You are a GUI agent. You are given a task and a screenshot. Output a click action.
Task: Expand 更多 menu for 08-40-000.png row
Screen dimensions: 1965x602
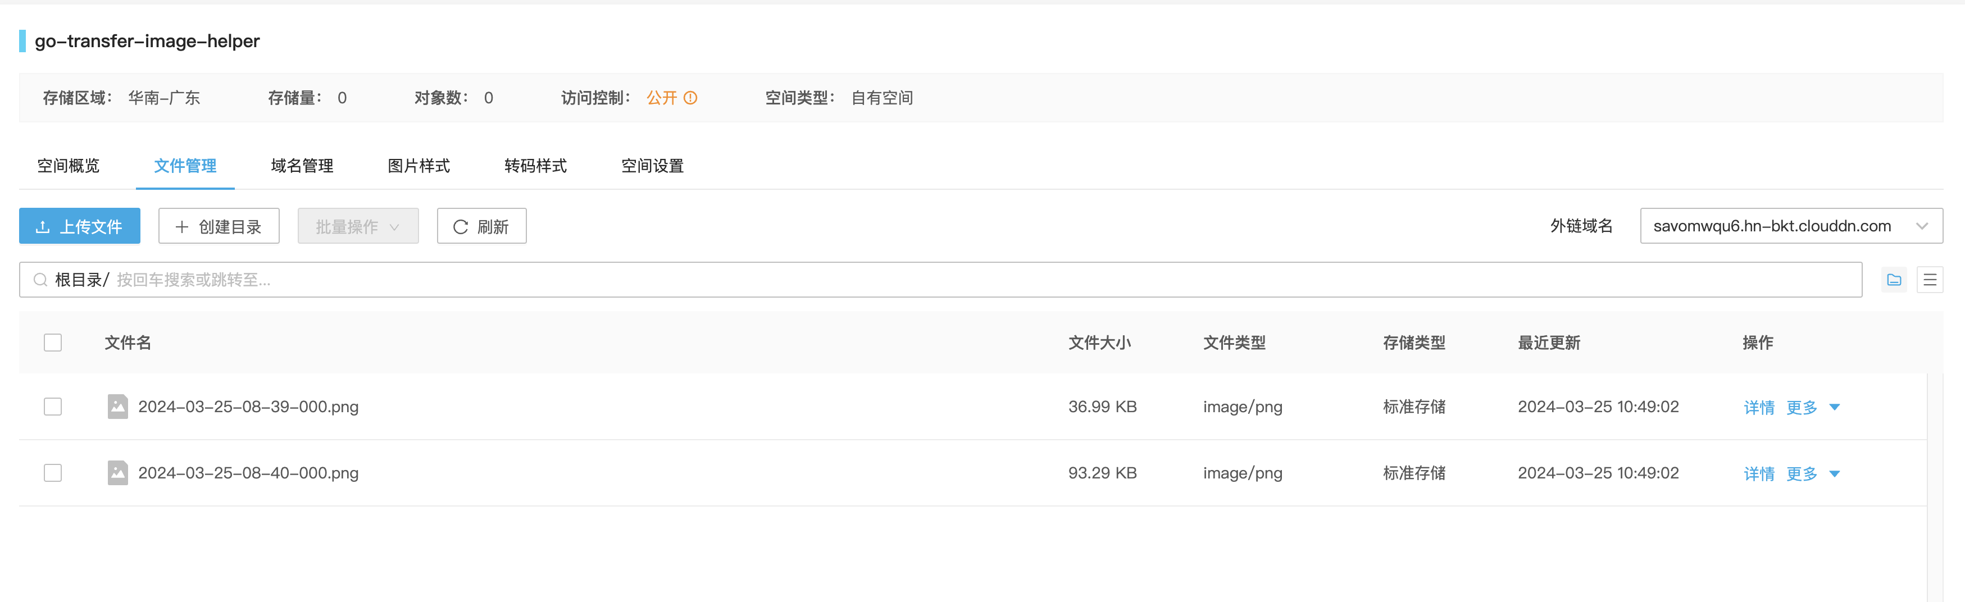point(1812,474)
